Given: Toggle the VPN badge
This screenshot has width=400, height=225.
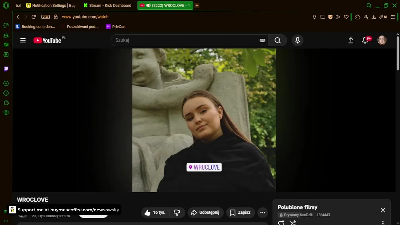Looking at the screenshot, I should pos(46,17).
